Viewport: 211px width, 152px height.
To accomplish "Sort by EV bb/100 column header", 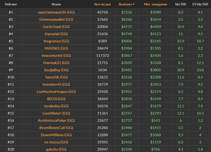I will (x=200, y=5).
